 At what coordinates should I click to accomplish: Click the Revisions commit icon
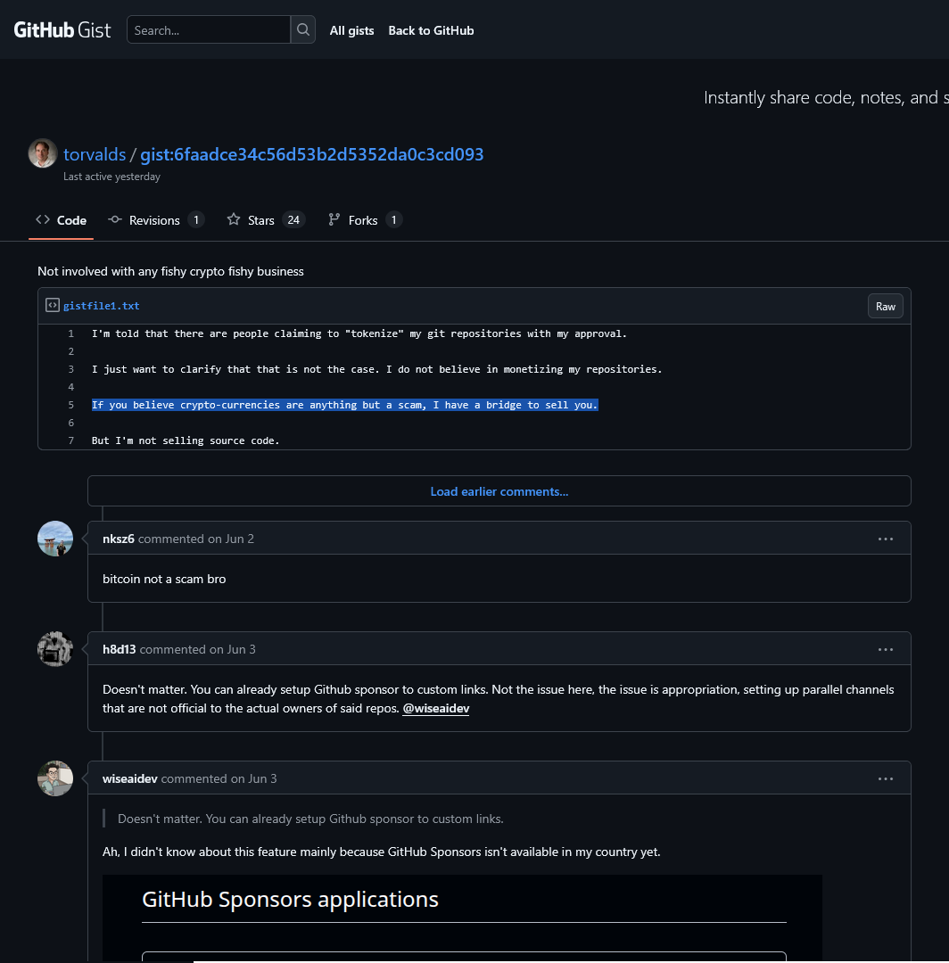115,219
